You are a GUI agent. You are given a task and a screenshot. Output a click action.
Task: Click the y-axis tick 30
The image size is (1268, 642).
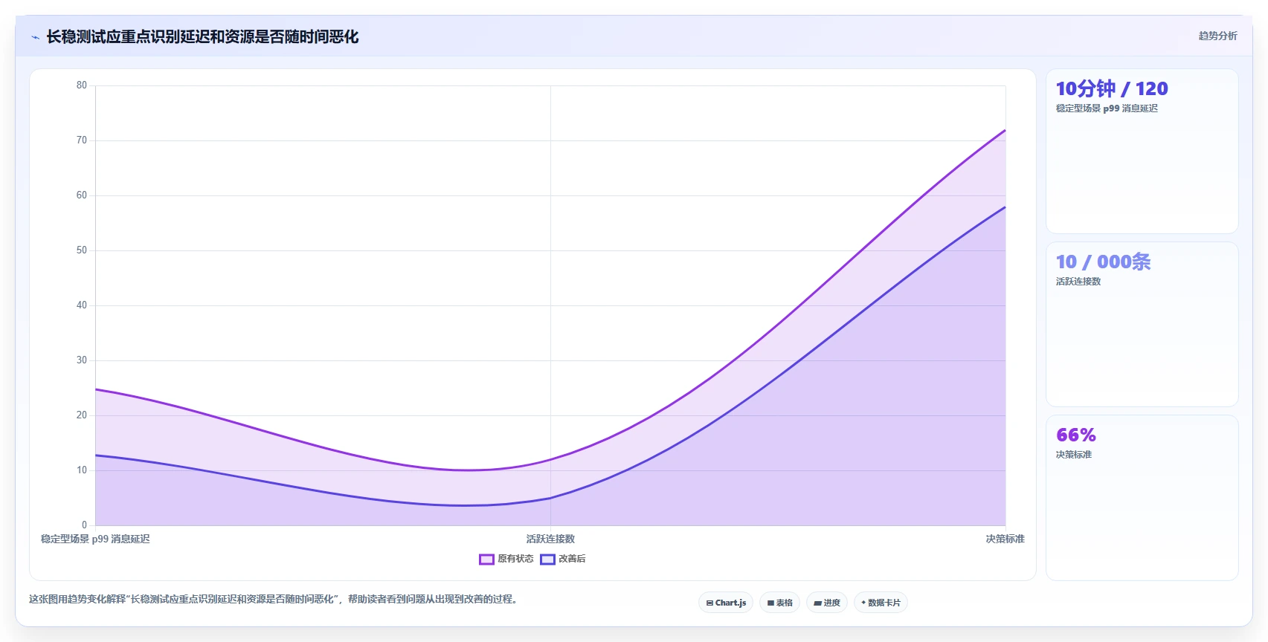82,360
